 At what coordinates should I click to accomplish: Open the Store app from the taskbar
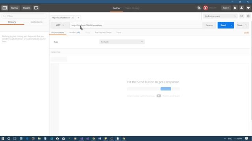(x=63, y=138)
